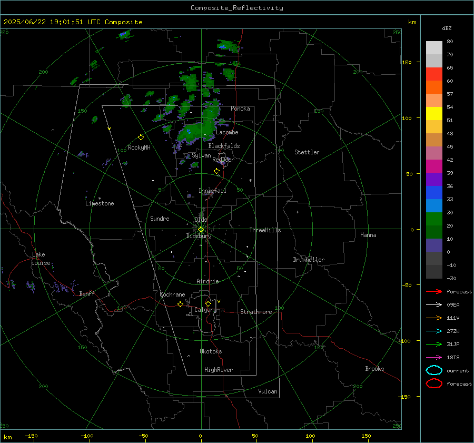The width and height of the screenshot is (474, 443).
Task: Click the -30 dBZ legend value
Action: (451, 278)
